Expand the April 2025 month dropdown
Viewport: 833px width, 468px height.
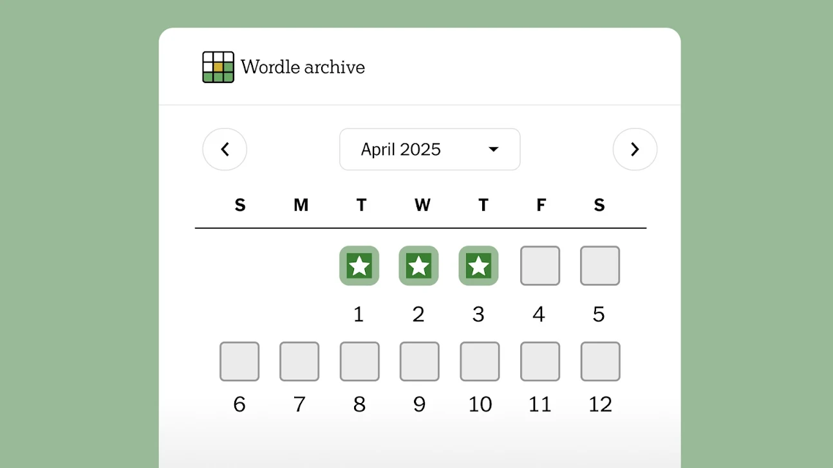429,149
